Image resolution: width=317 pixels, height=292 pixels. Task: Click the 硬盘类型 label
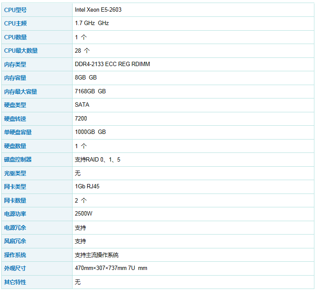pyautogui.click(x=15, y=105)
